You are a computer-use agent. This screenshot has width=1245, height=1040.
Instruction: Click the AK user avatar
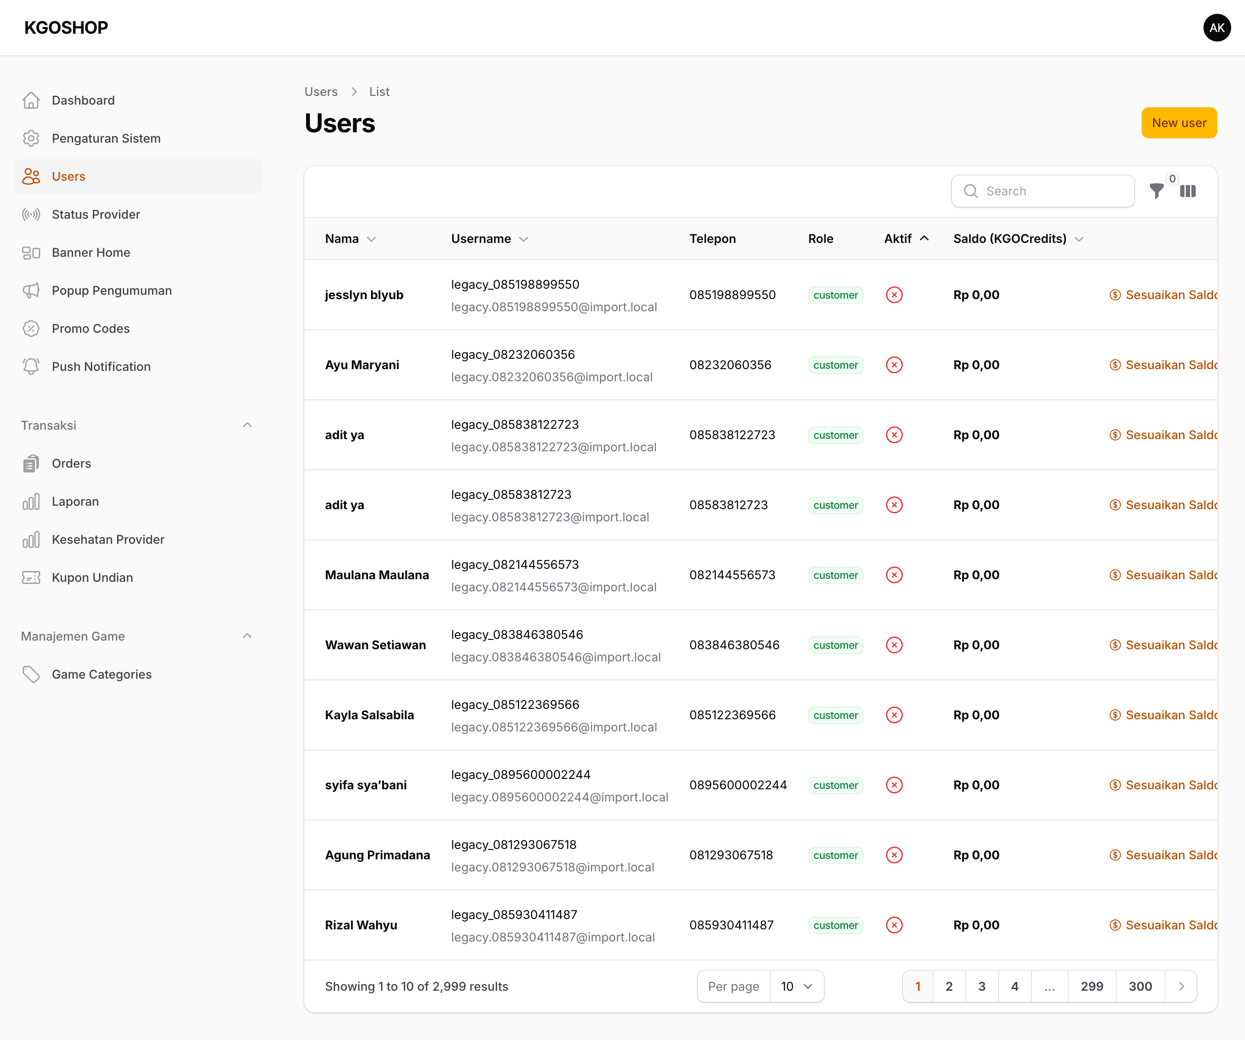click(1216, 28)
